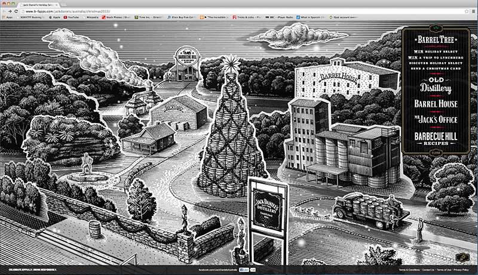The width and height of the screenshot is (478, 275).
Task: Click the sound icon in bottom corner
Action: (462, 257)
